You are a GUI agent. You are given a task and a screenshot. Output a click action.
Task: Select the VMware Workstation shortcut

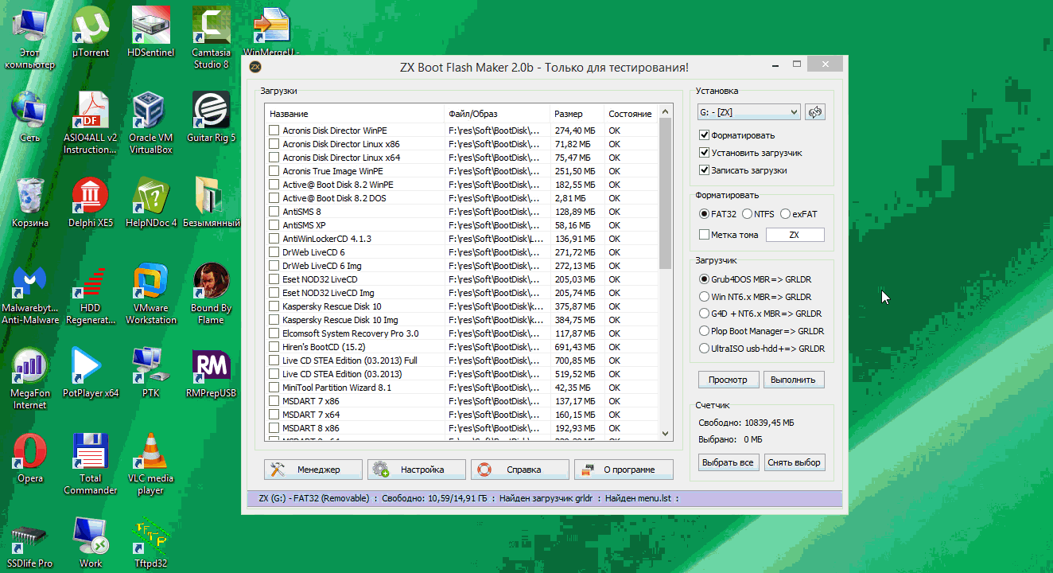point(151,294)
